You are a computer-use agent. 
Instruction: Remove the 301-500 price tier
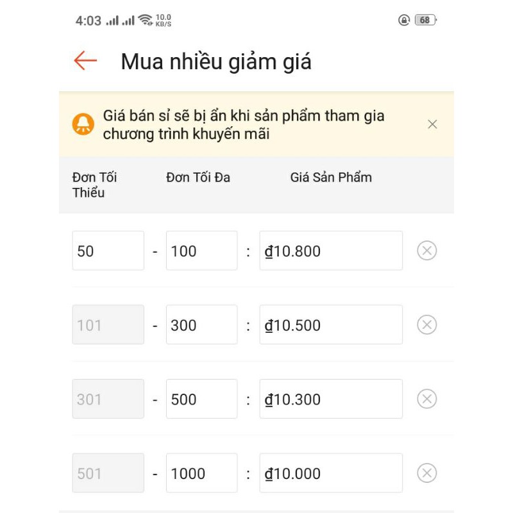pos(427,399)
